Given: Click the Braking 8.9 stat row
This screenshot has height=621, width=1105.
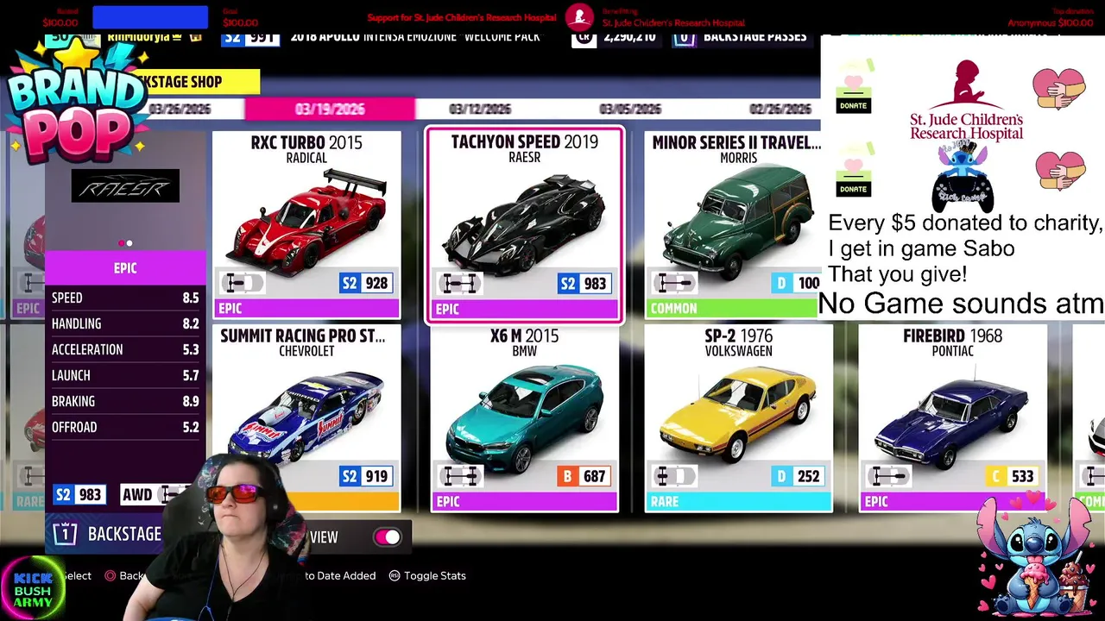Looking at the screenshot, I should [125, 401].
